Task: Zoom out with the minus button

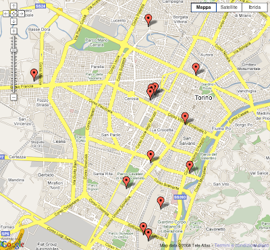Action: [x=13, y=97]
